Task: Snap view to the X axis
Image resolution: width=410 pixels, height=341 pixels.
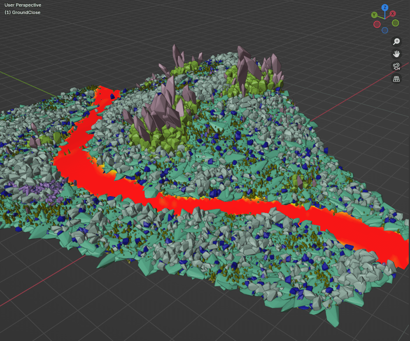Action: 393,14
